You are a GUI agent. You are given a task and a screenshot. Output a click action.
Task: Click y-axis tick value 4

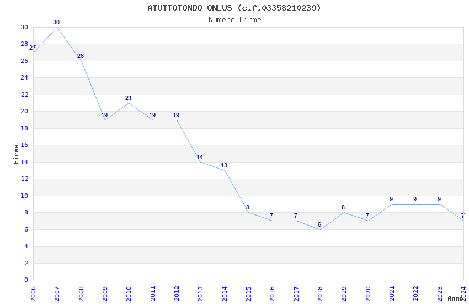(26, 246)
